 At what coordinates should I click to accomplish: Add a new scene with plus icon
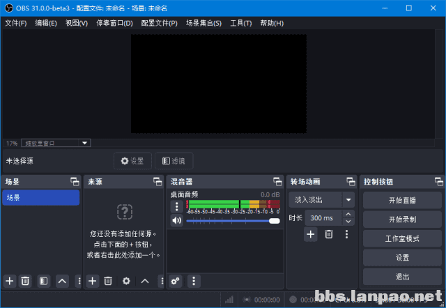[9, 281]
